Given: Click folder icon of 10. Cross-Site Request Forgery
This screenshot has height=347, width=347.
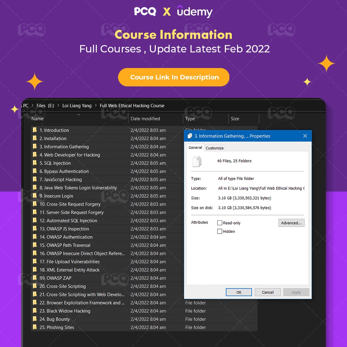Looking at the screenshot, I should point(35,204).
